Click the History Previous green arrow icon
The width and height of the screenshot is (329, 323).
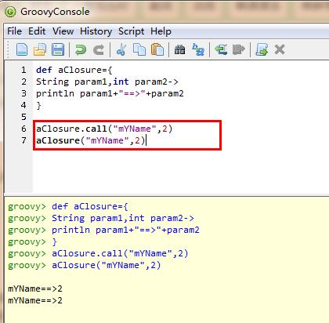pyautogui.click(x=221, y=49)
